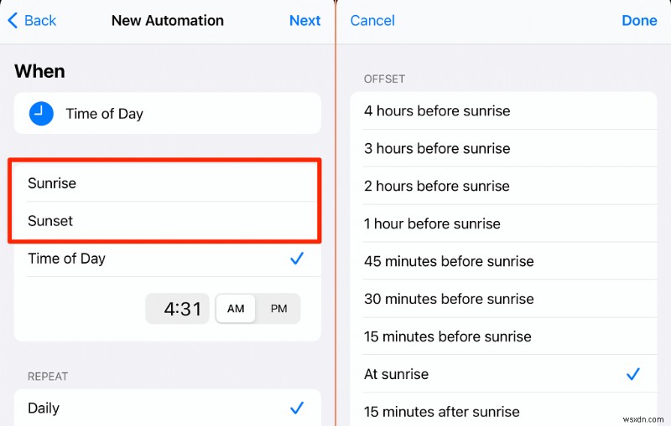Choose 45 minutes before sunrise offset
This screenshot has width=671, height=426.
click(449, 261)
